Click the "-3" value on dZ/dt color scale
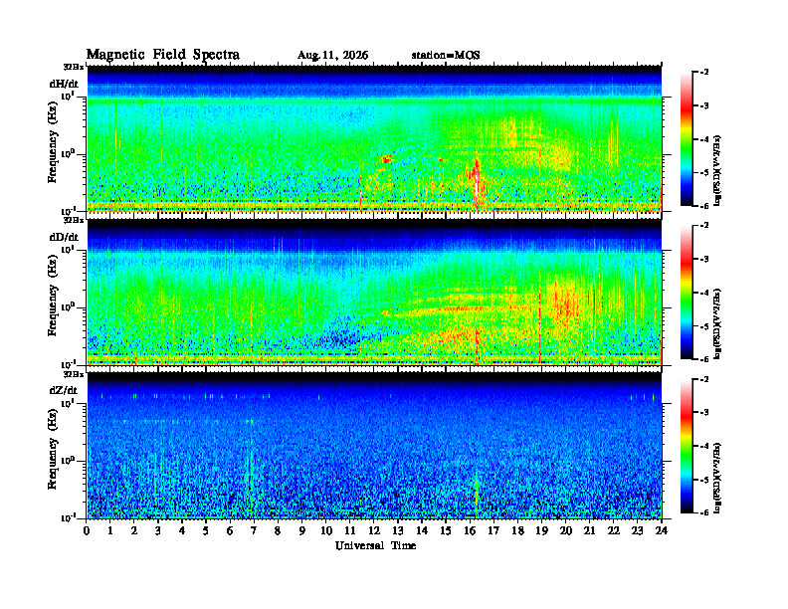 click(704, 413)
